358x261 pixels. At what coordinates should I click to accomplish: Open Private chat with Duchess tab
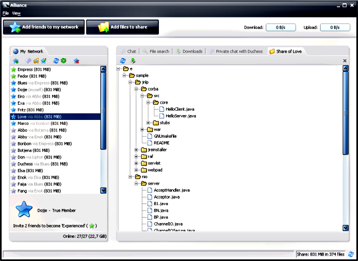click(236, 52)
